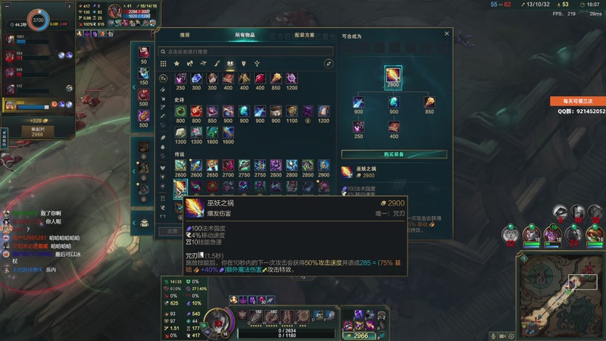Focus the shop item search field
This screenshot has height=341, width=606.
(x=245, y=52)
